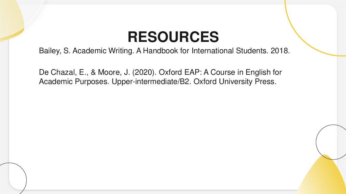The image size is (346, 194).
Task: Click the ampersand between the two authors
Action: [x=83, y=73]
